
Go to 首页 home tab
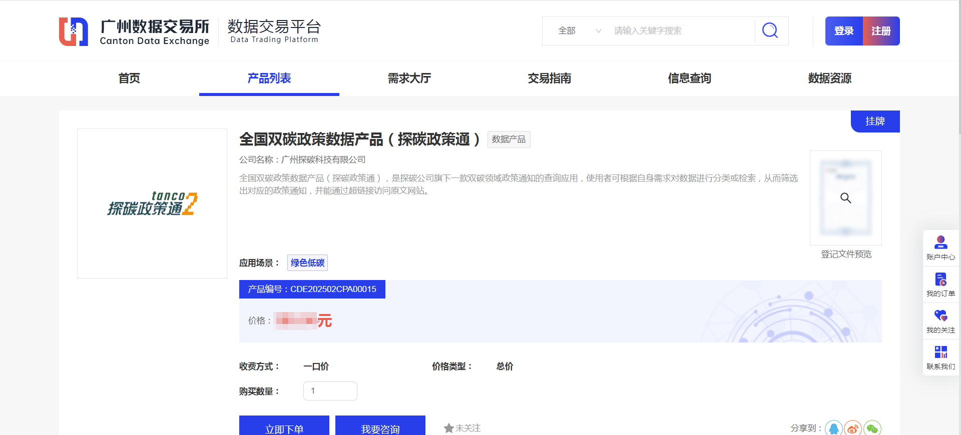[x=129, y=78]
